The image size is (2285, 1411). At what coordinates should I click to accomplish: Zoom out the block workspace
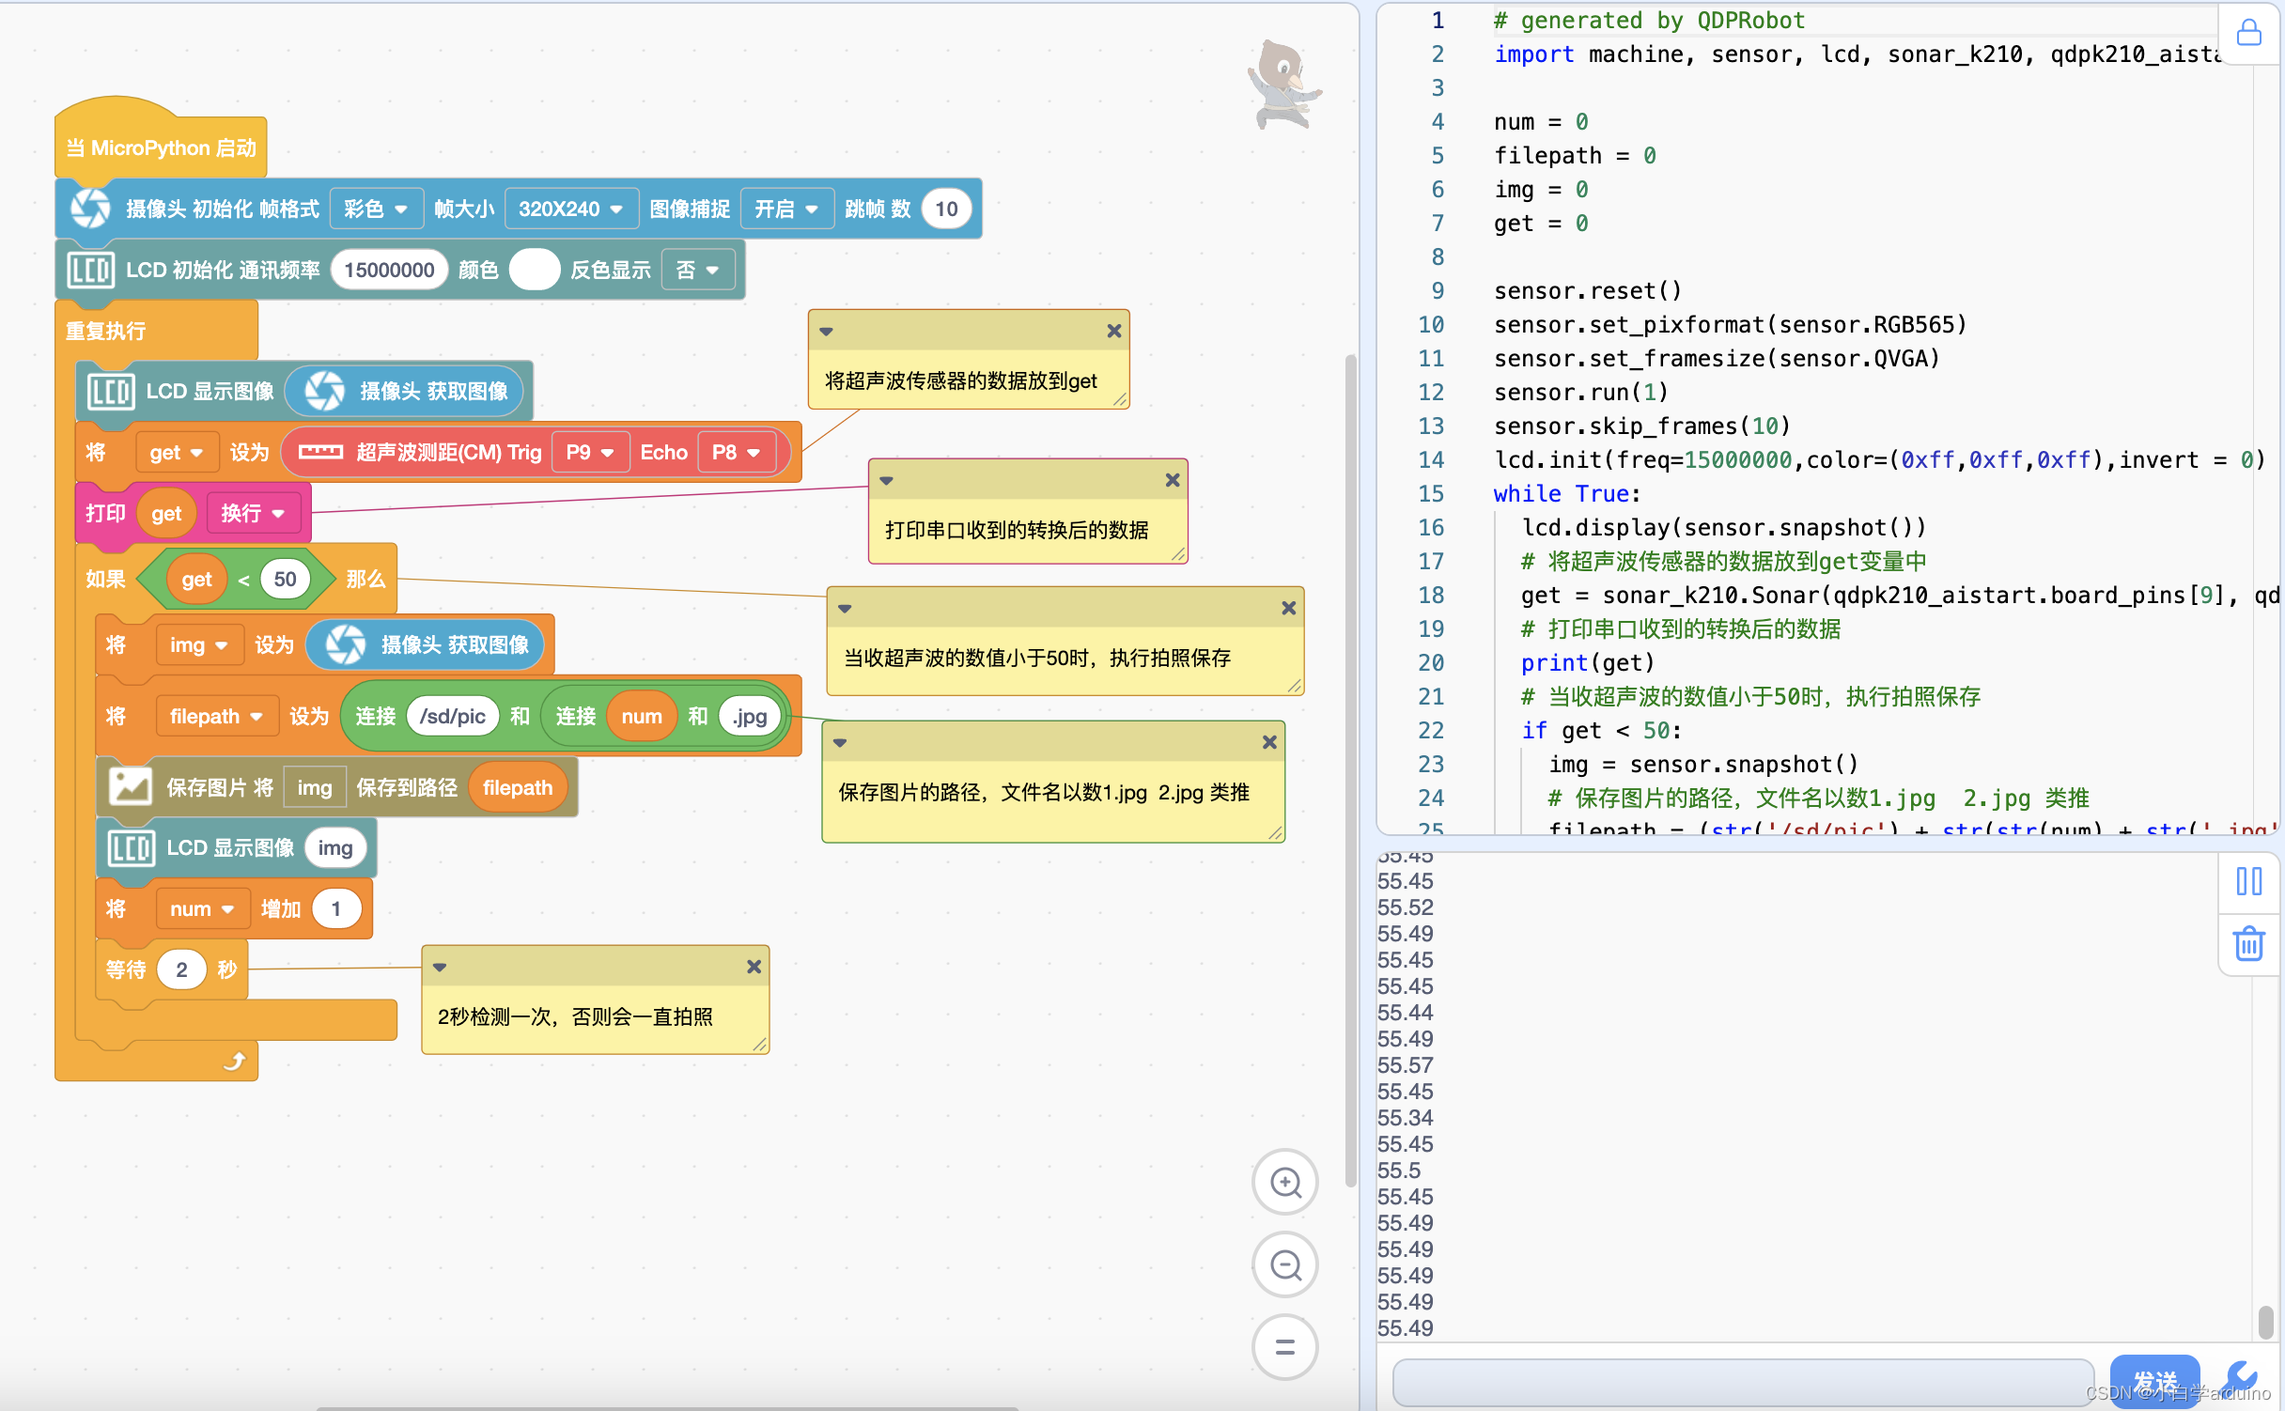(x=1284, y=1264)
